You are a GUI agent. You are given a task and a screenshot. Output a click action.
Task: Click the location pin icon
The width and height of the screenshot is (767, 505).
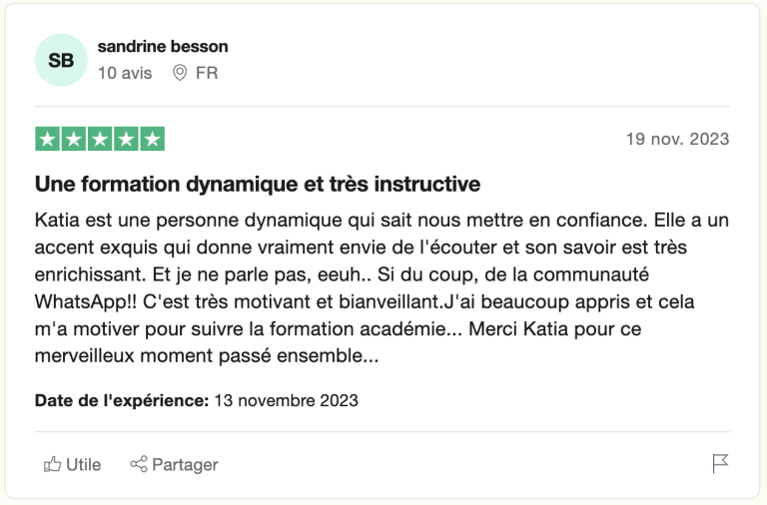click(180, 73)
